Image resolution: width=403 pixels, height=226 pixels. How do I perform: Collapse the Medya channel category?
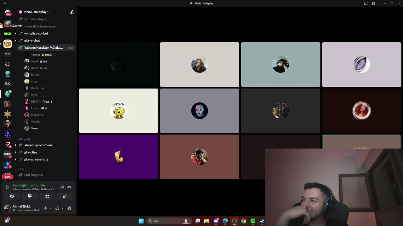click(x=26, y=139)
